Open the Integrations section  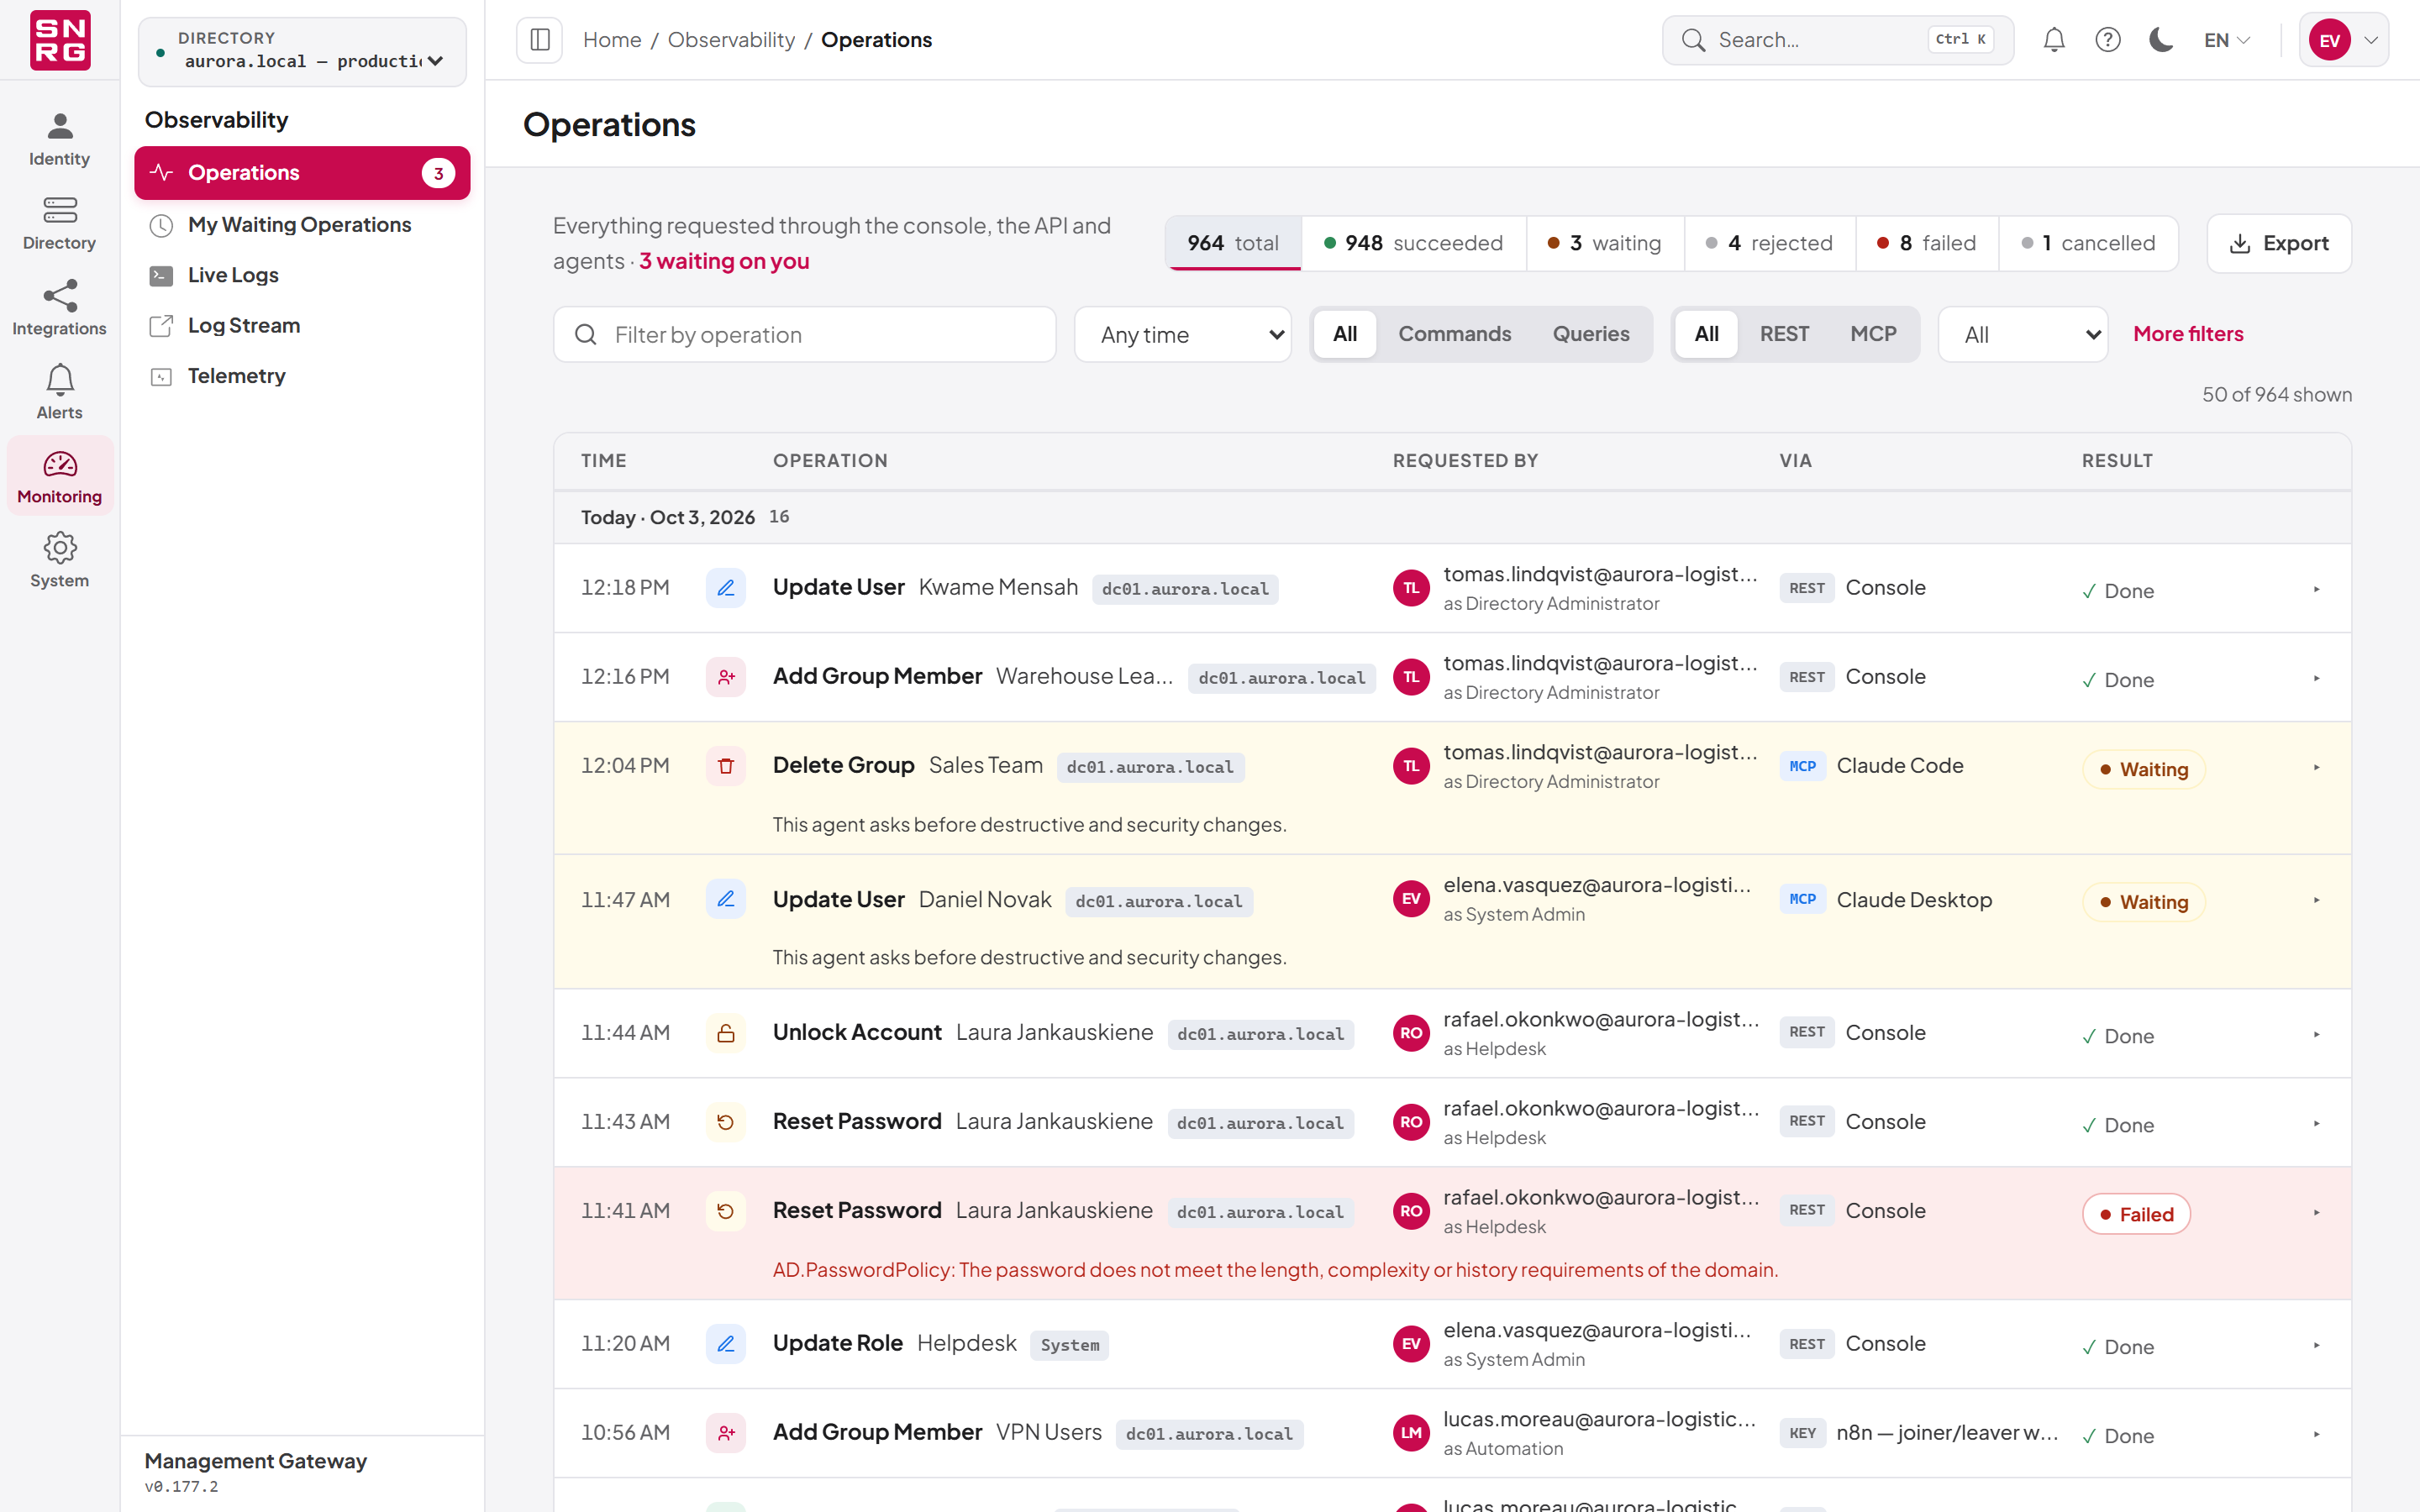coord(60,308)
